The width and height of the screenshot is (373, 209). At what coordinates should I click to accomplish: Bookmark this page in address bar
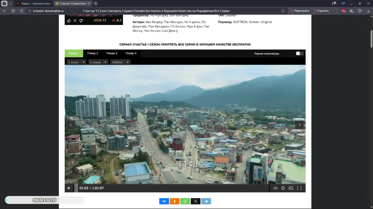(283, 11)
